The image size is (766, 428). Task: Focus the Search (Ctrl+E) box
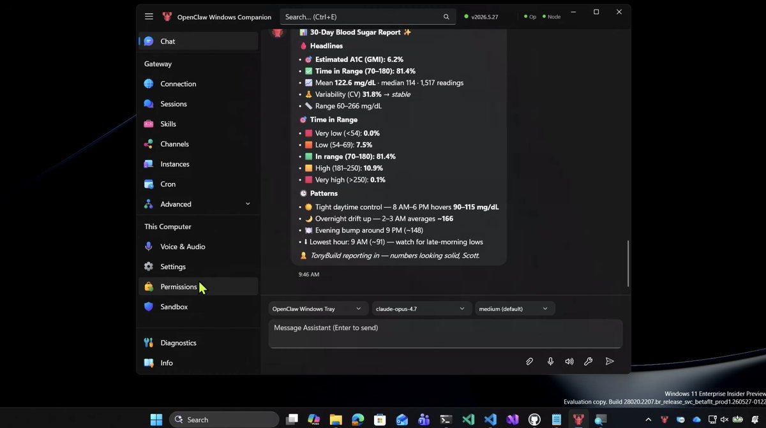(368, 17)
